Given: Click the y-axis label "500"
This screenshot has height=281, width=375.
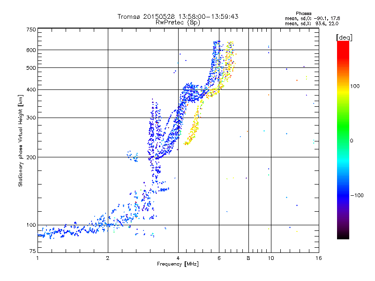Looking at the screenshot, I should [x=31, y=68].
